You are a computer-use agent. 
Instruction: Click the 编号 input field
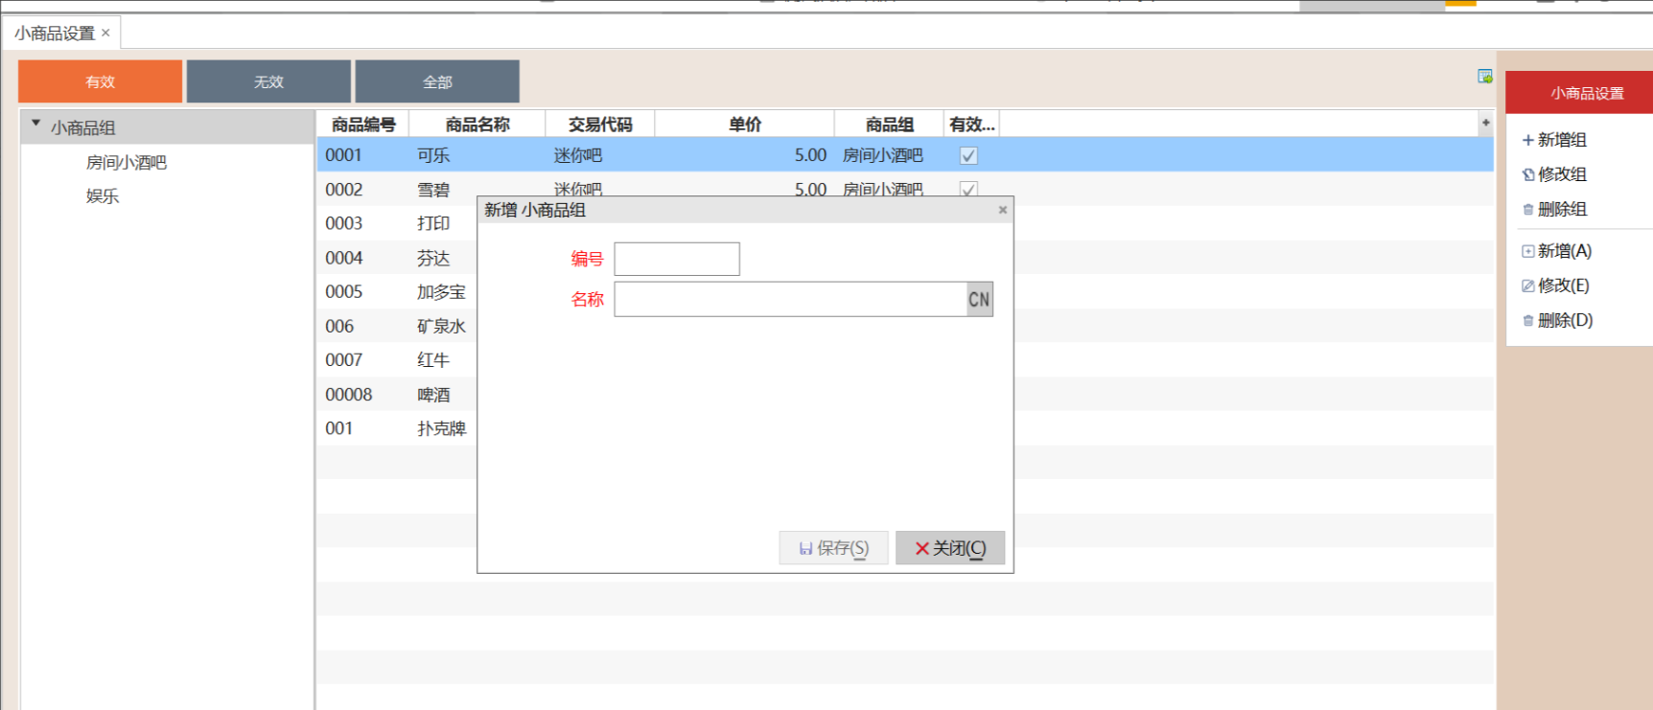coord(677,259)
